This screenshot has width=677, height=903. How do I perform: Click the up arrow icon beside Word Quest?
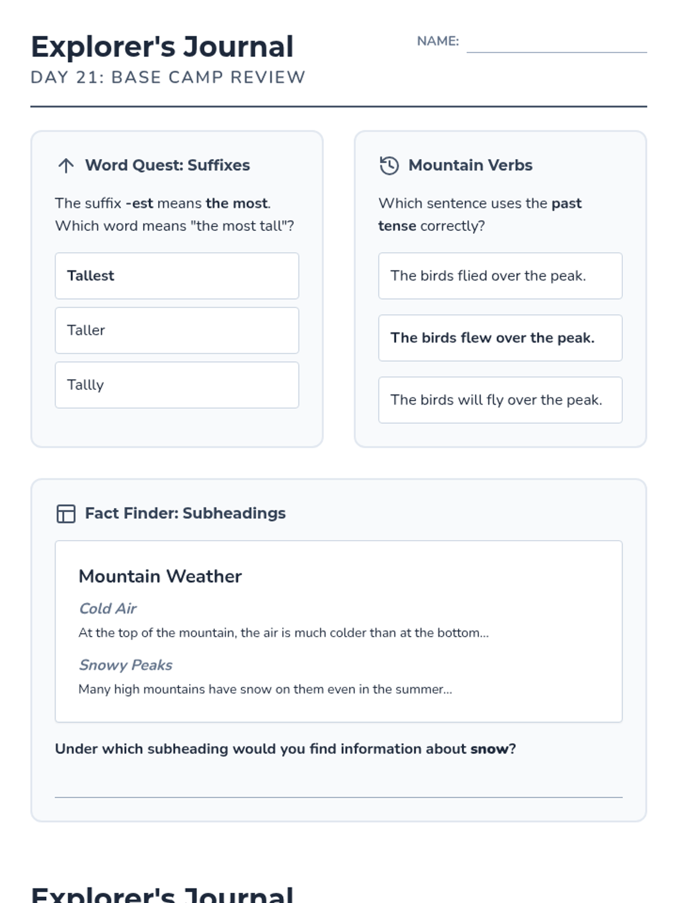[66, 165]
